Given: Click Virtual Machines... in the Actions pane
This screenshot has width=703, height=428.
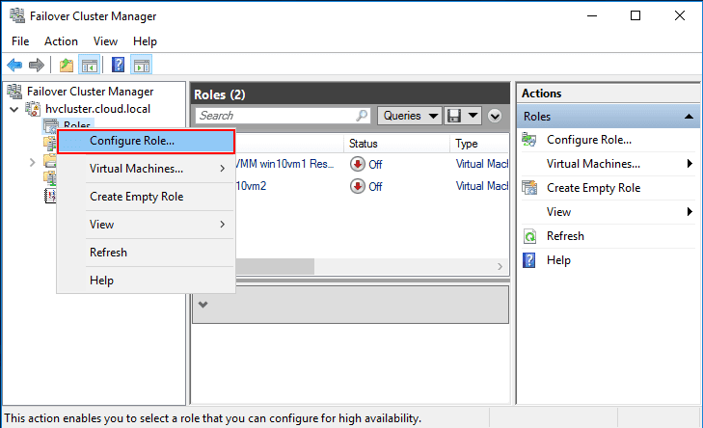Looking at the screenshot, I should coord(592,164).
